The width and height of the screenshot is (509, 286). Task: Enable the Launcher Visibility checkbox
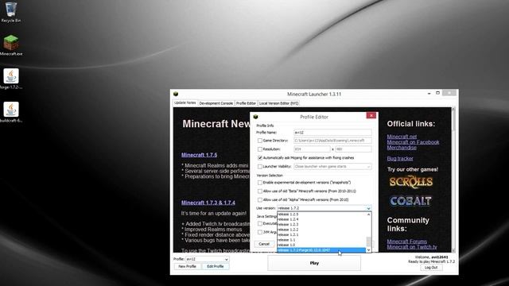[x=260, y=167]
